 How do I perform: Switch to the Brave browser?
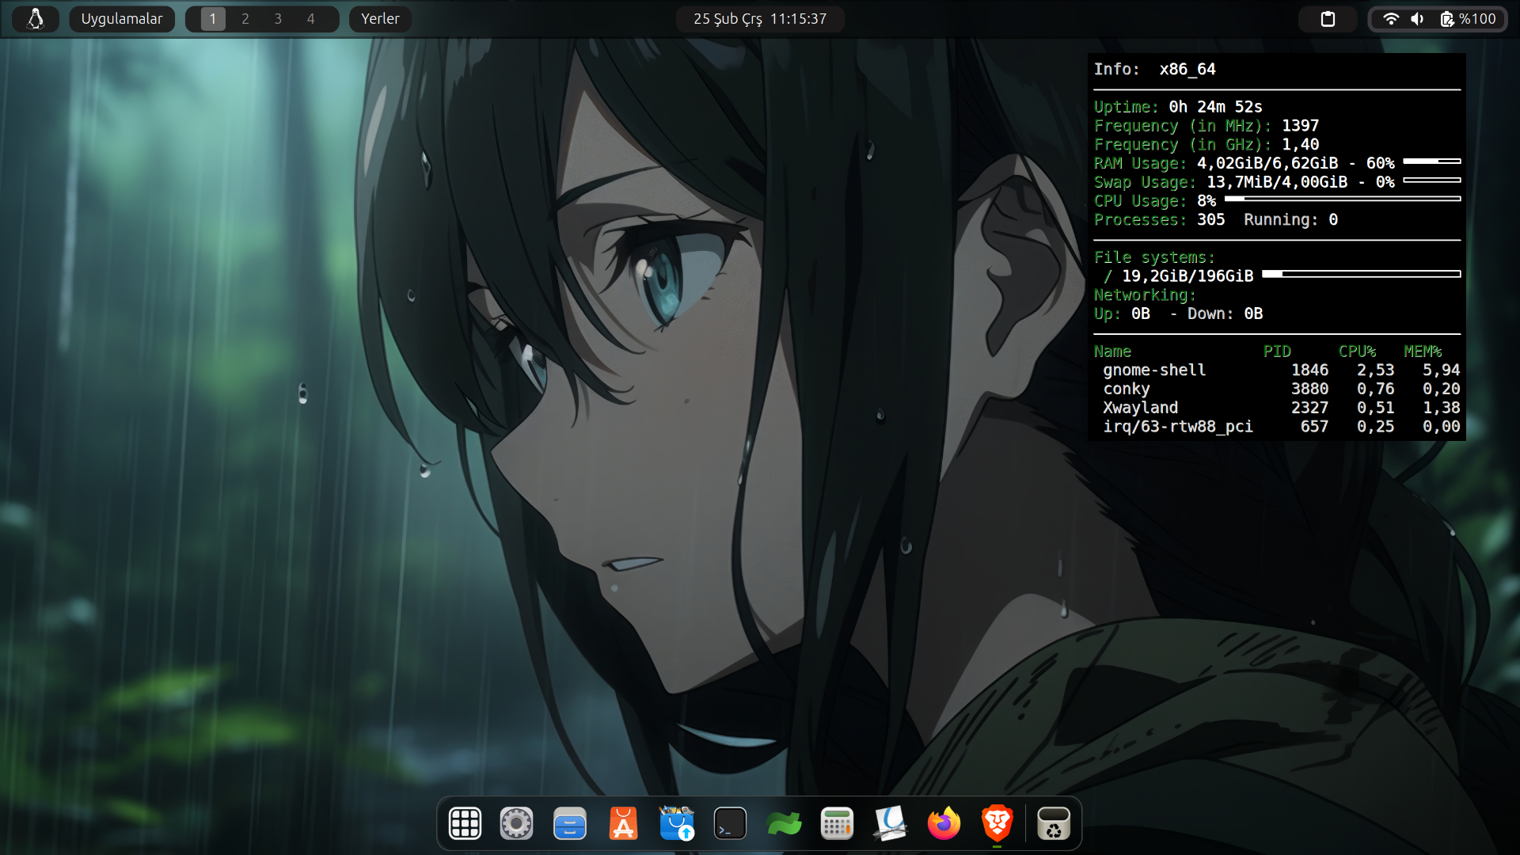pos(997,823)
